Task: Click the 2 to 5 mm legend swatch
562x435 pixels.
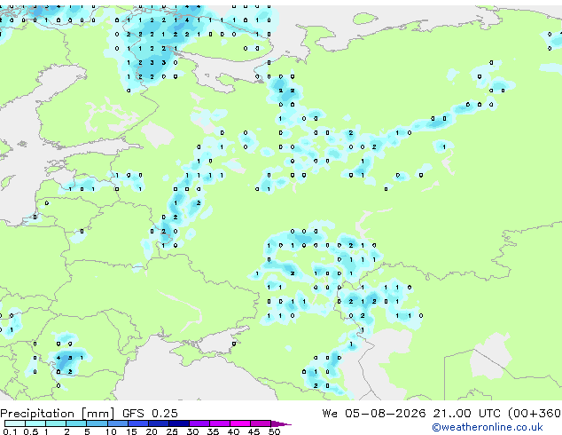Action: point(76,423)
